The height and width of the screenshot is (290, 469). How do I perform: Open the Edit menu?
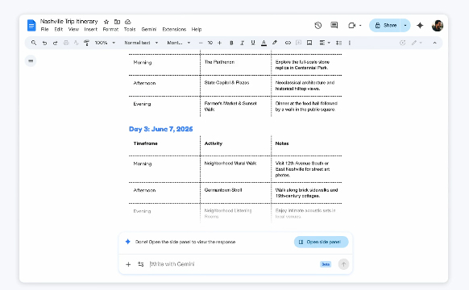click(59, 29)
